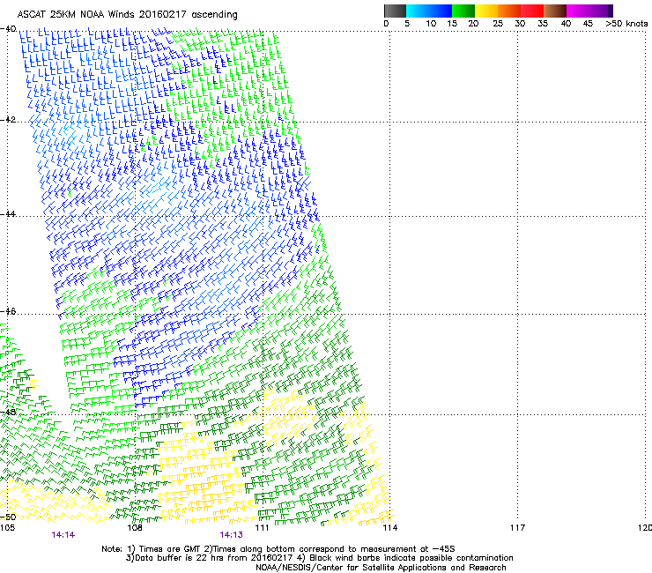Click the latitude label '-40'
This screenshot has height=573, width=652.
pyautogui.click(x=8, y=29)
